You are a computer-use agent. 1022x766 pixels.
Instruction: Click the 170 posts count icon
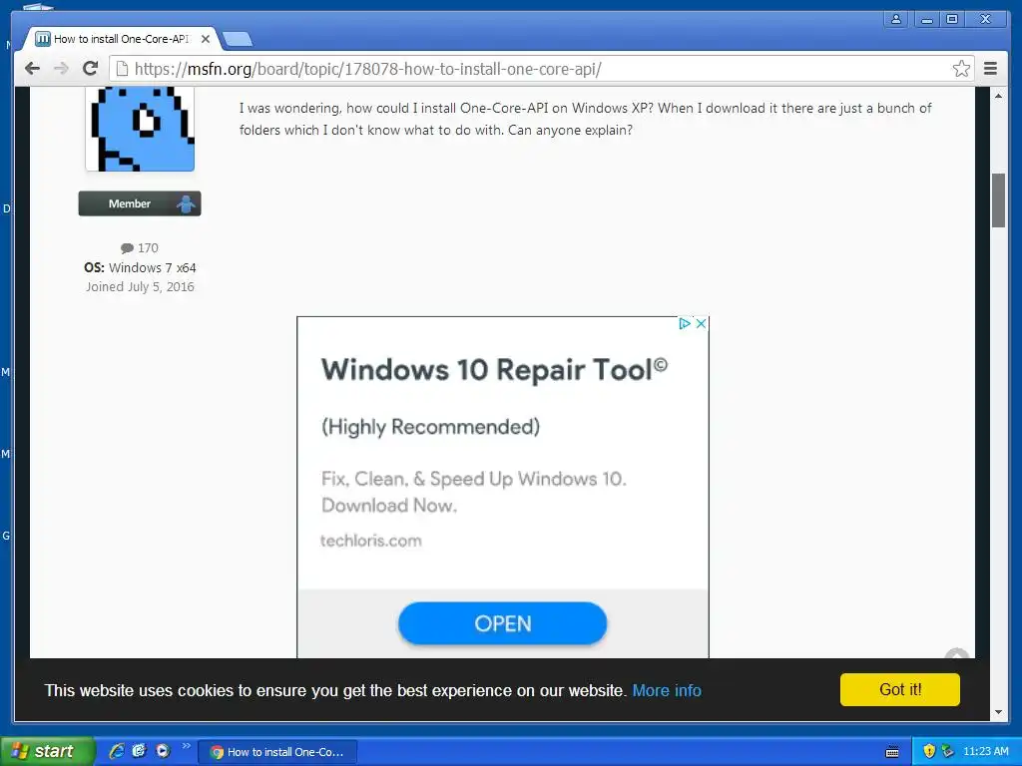tap(127, 248)
